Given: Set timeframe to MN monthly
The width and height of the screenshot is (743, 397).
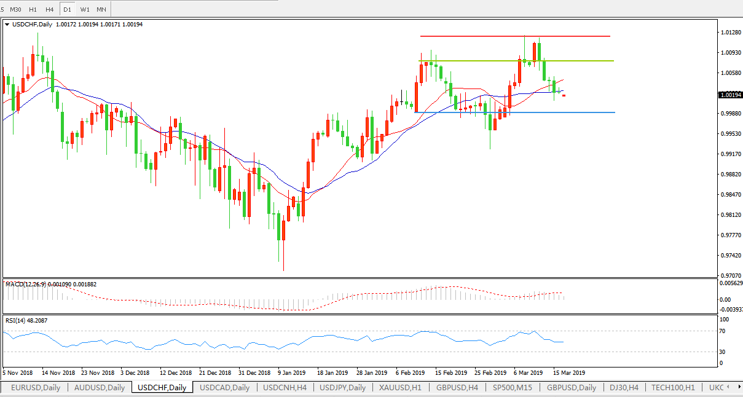Looking at the screenshot, I should (x=101, y=10).
